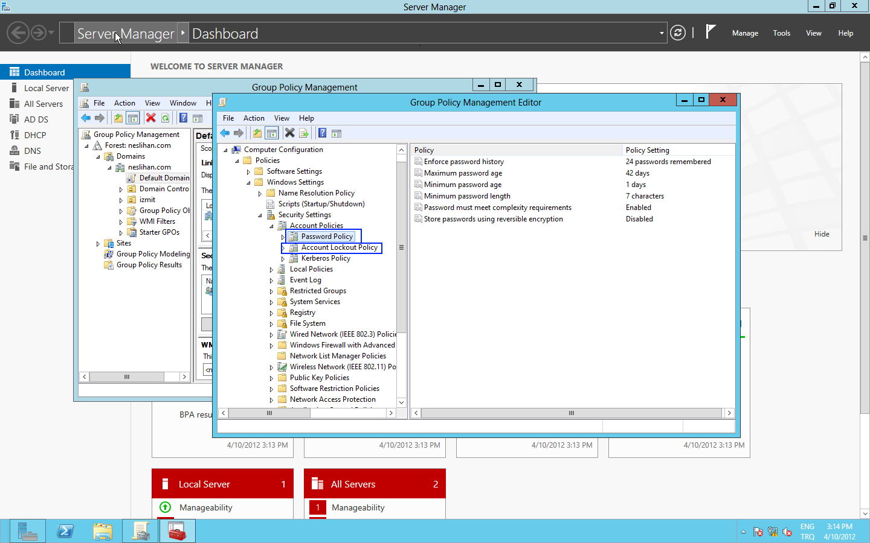The width and height of the screenshot is (870, 543).
Task: Click the Policy Setting column header
Action: [x=647, y=150]
